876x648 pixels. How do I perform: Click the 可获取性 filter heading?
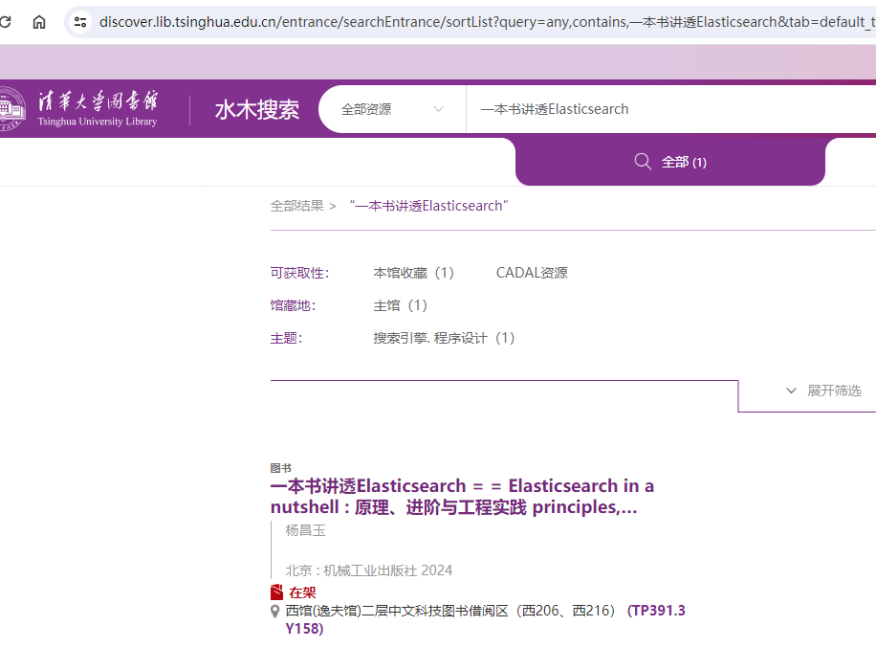[x=300, y=273]
